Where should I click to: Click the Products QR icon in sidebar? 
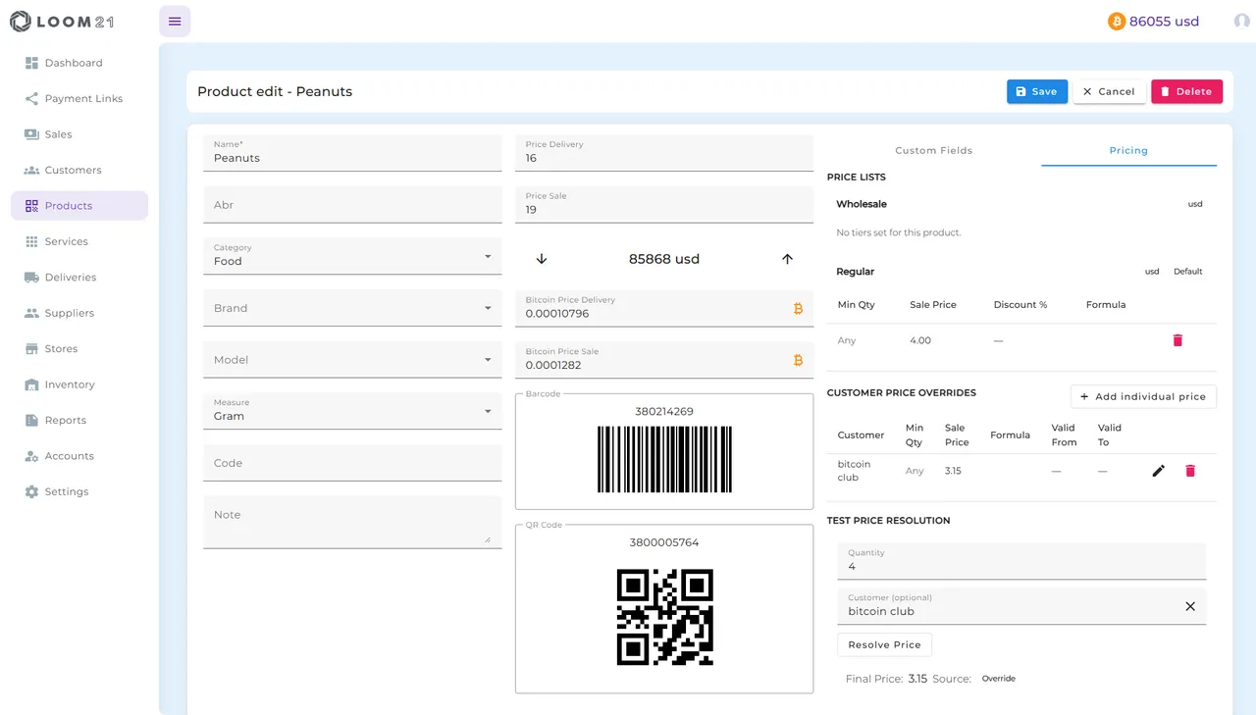(31, 206)
